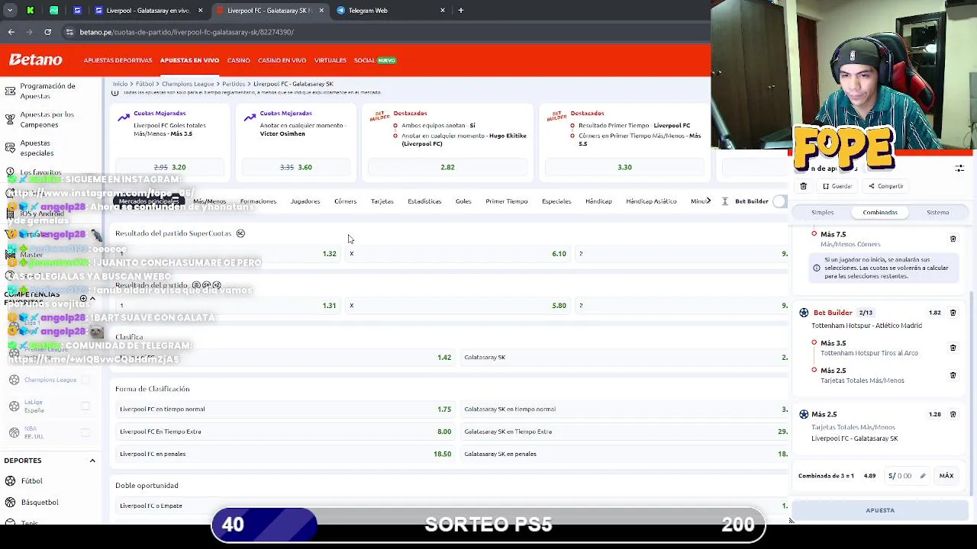
Task: Close the Telegram Web tab
Action: coord(443,11)
